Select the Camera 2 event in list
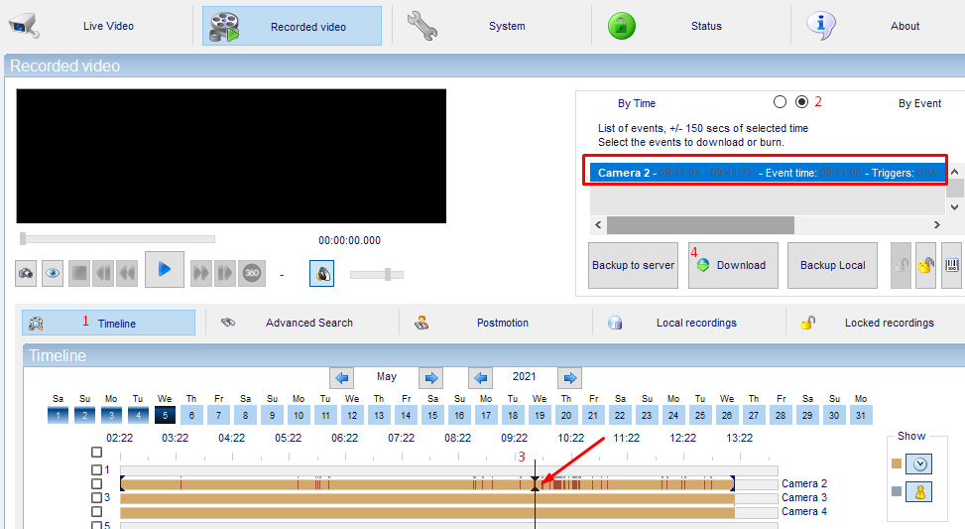The height and width of the screenshot is (529, 965). pyautogui.click(x=768, y=173)
